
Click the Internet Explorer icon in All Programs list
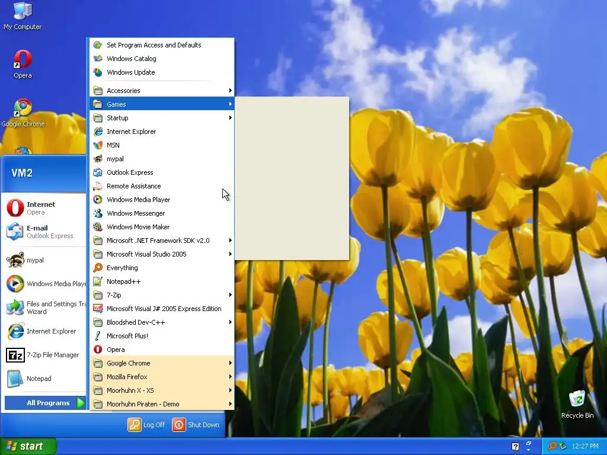pyautogui.click(x=98, y=132)
